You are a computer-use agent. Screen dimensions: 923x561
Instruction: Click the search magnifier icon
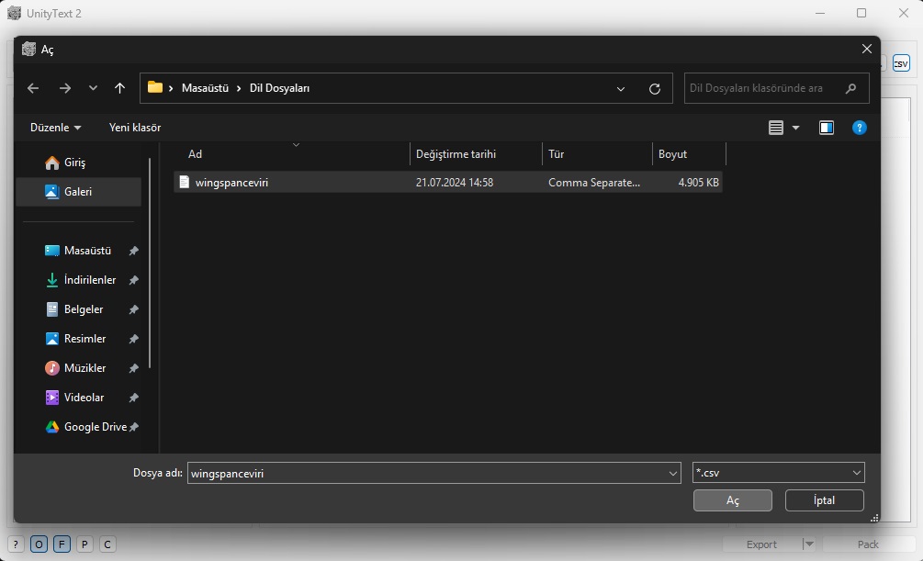pyautogui.click(x=850, y=88)
